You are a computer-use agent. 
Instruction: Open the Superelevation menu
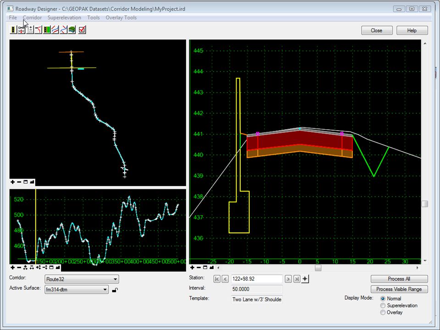tap(64, 17)
